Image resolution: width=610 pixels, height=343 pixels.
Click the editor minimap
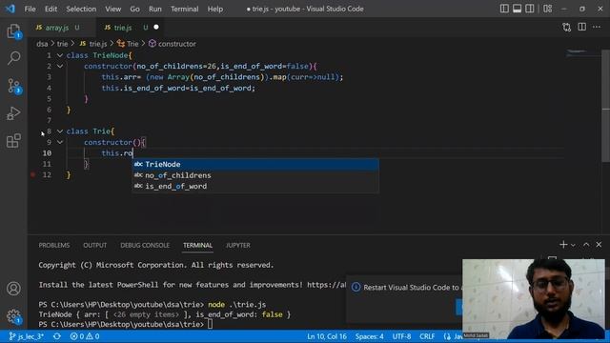[582, 52]
